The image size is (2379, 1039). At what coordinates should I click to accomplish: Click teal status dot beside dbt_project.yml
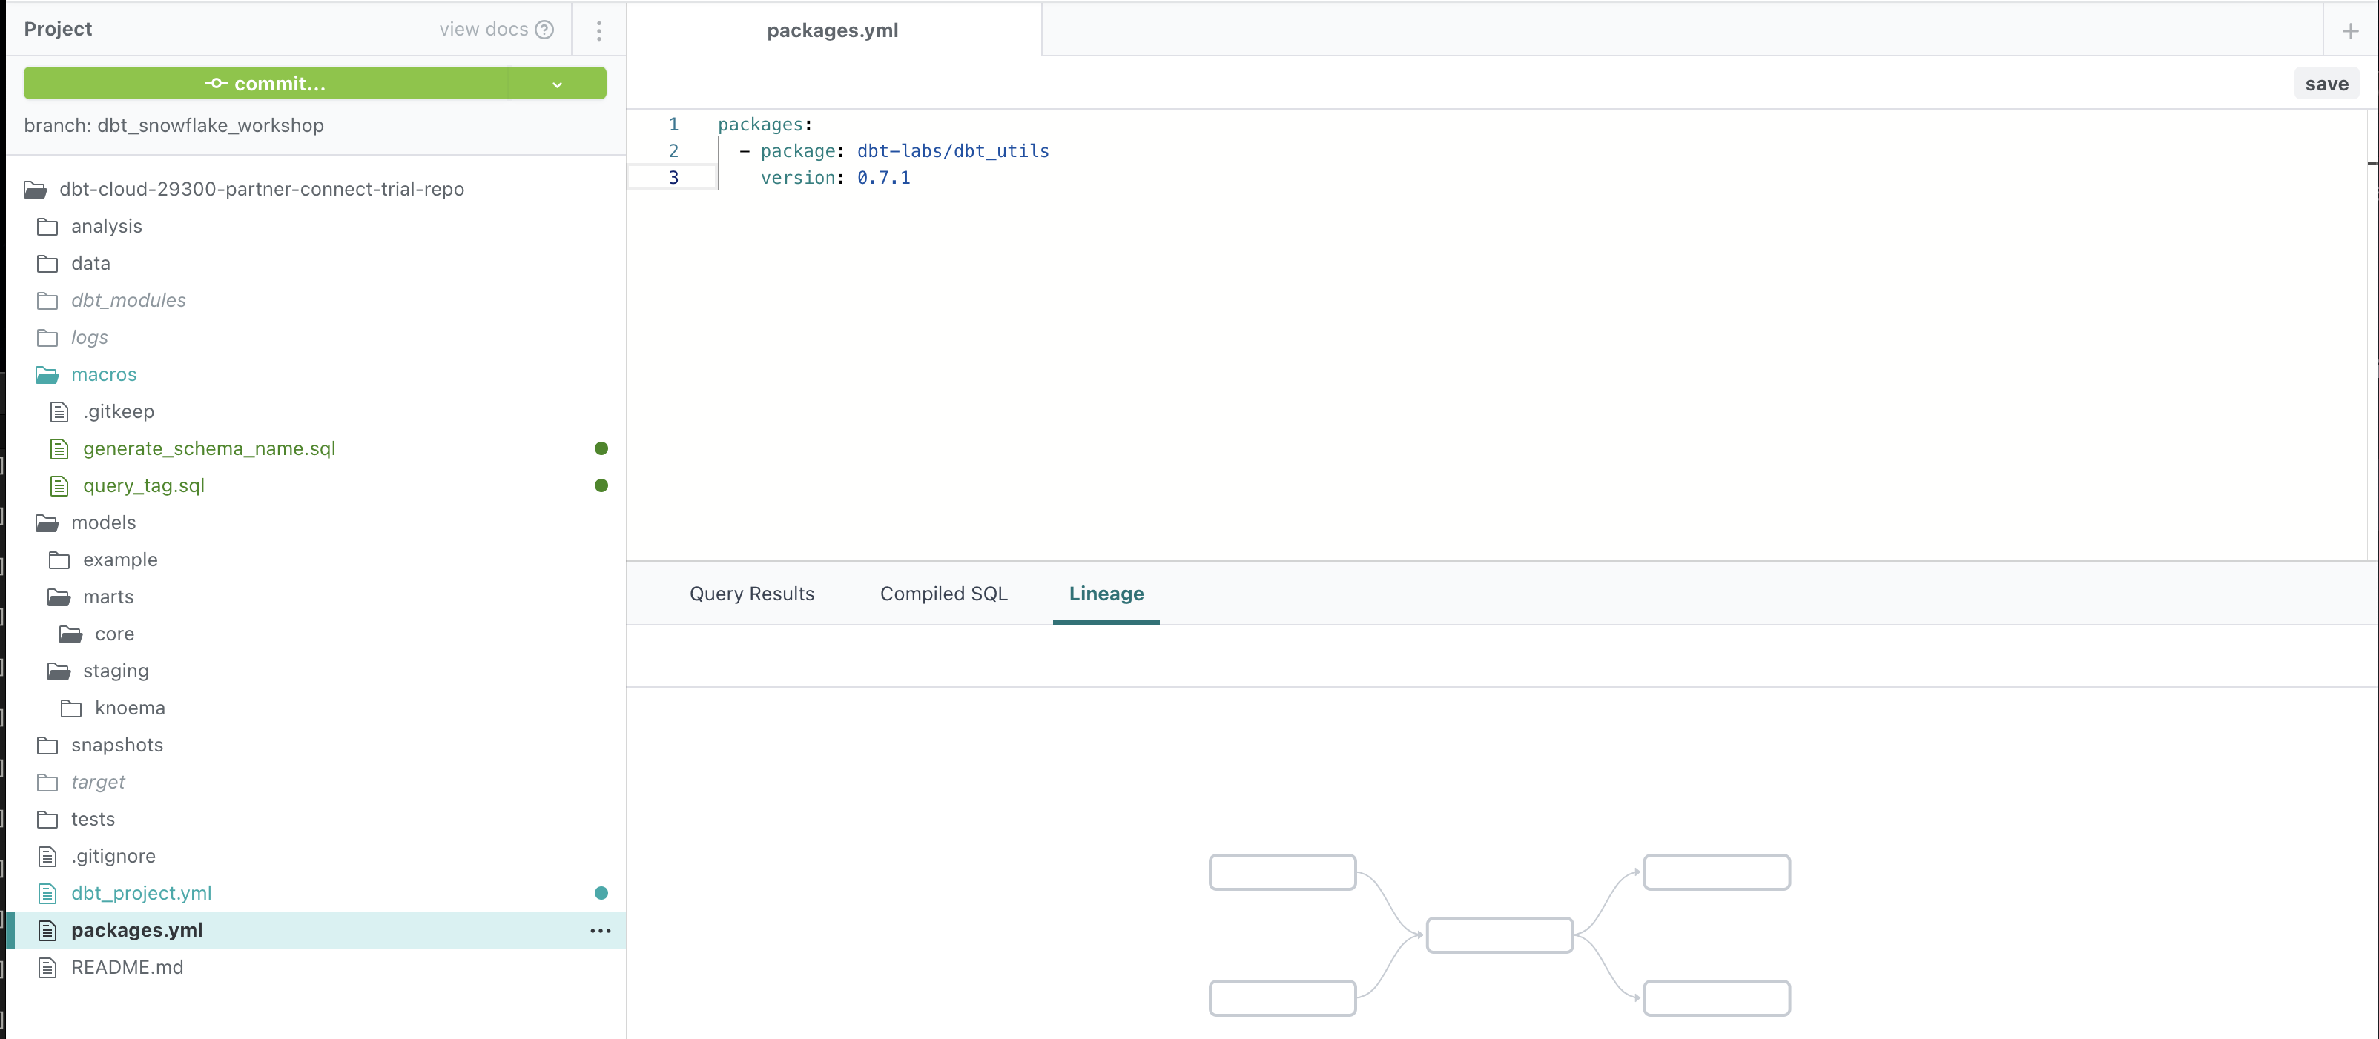pos(601,892)
